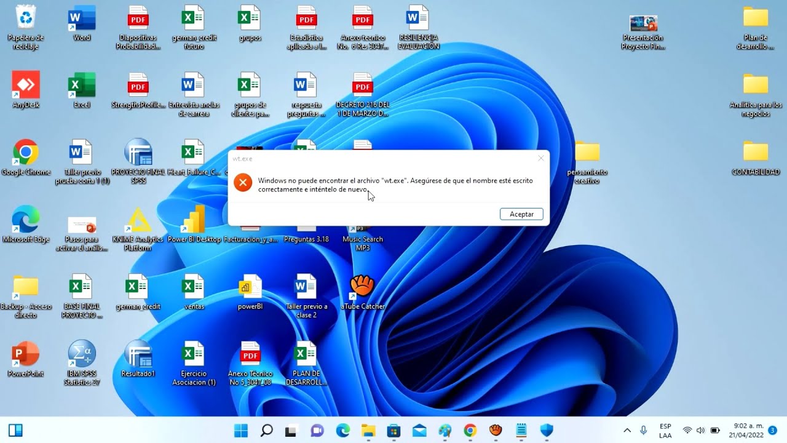
Task: Click Aceptar in the wt.exe error dialog
Action: [521, 214]
